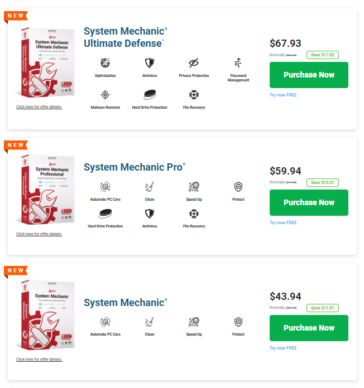Click Try now FREE under System Mechanic Pro
The height and width of the screenshot is (388, 364).
tap(283, 222)
